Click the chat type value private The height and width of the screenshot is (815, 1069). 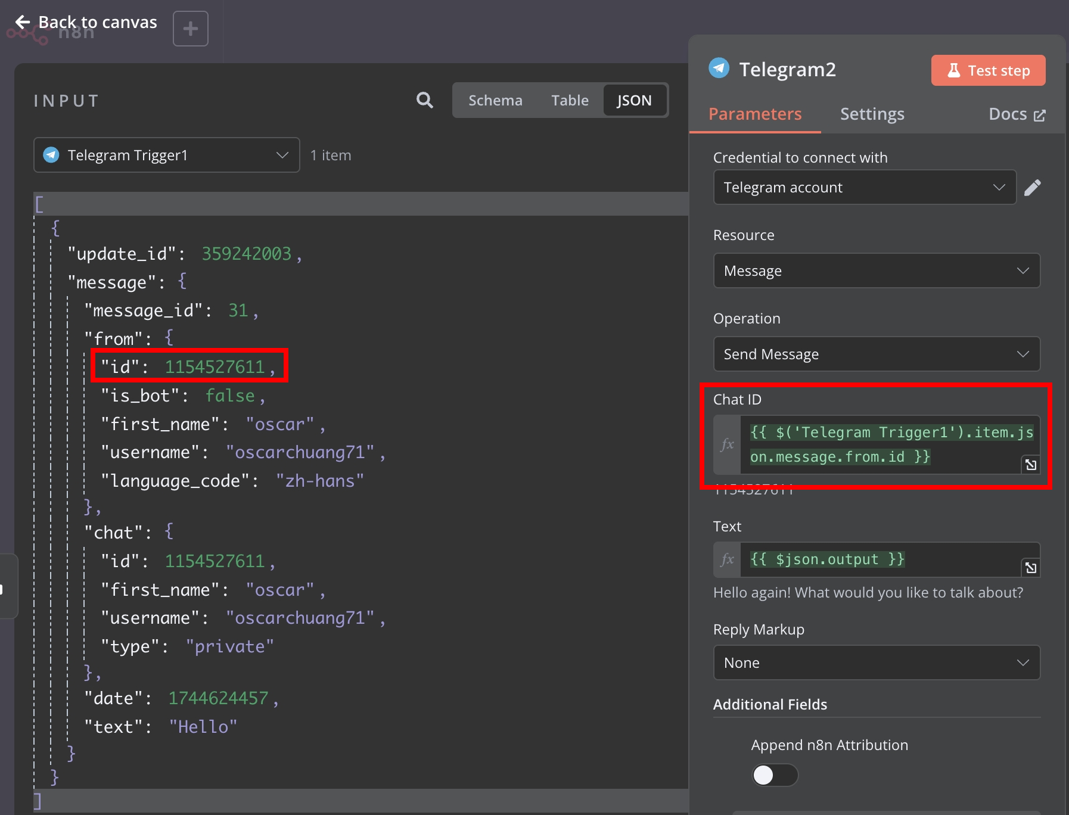[x=229, y=646]
